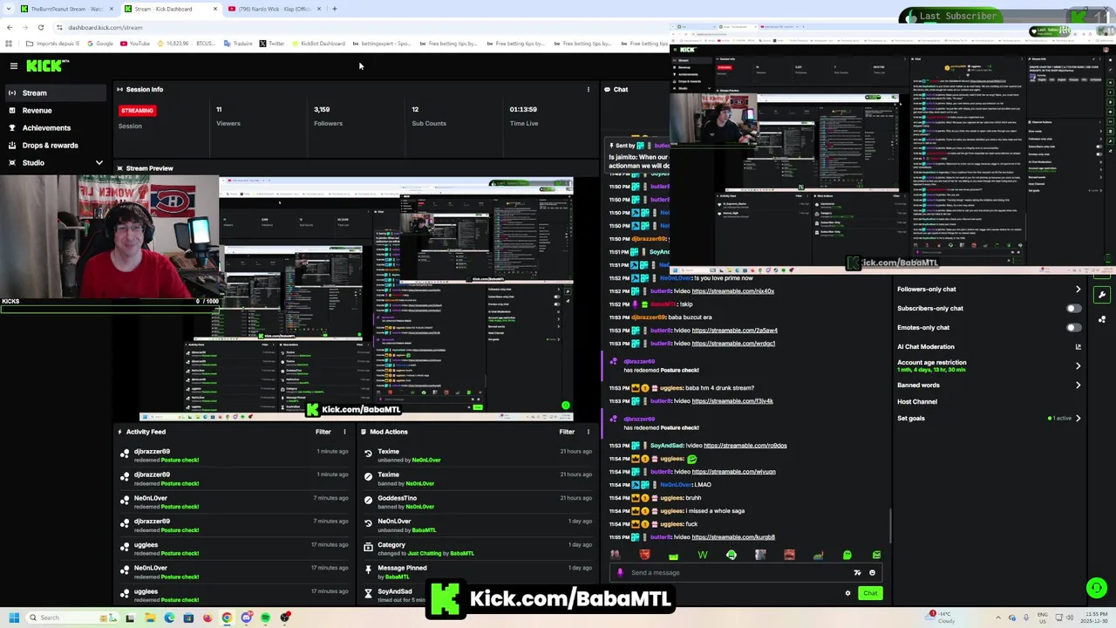Image resolution: width=1116 pixels, height=628 pixels.
Task: Click browser back arrow
Action: pyautogui.click(x=10, y=27)
